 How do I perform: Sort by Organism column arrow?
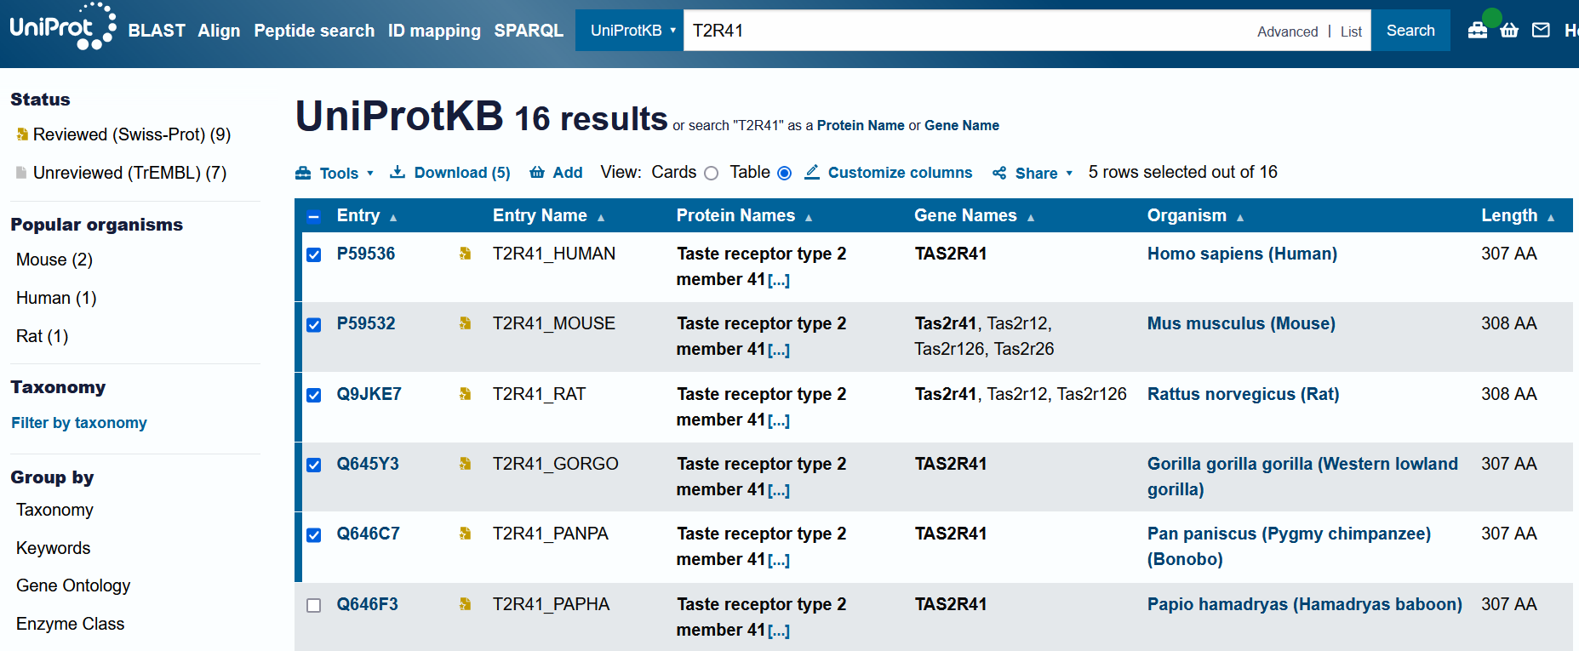(1240, 218)
